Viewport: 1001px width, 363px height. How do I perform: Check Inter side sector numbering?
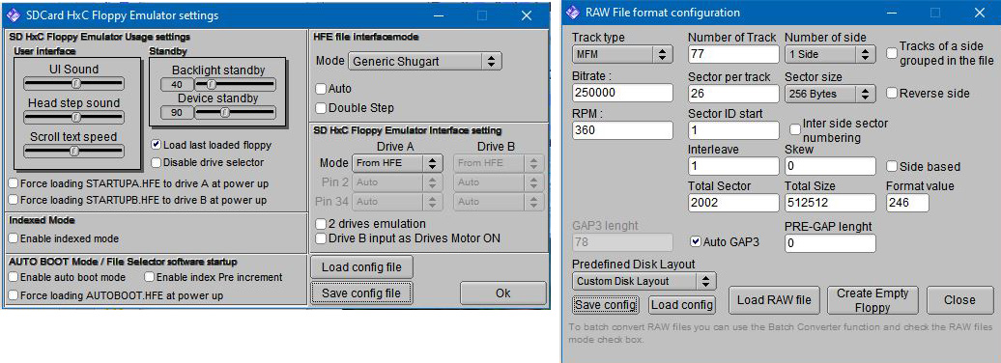[x=795, y=128]
